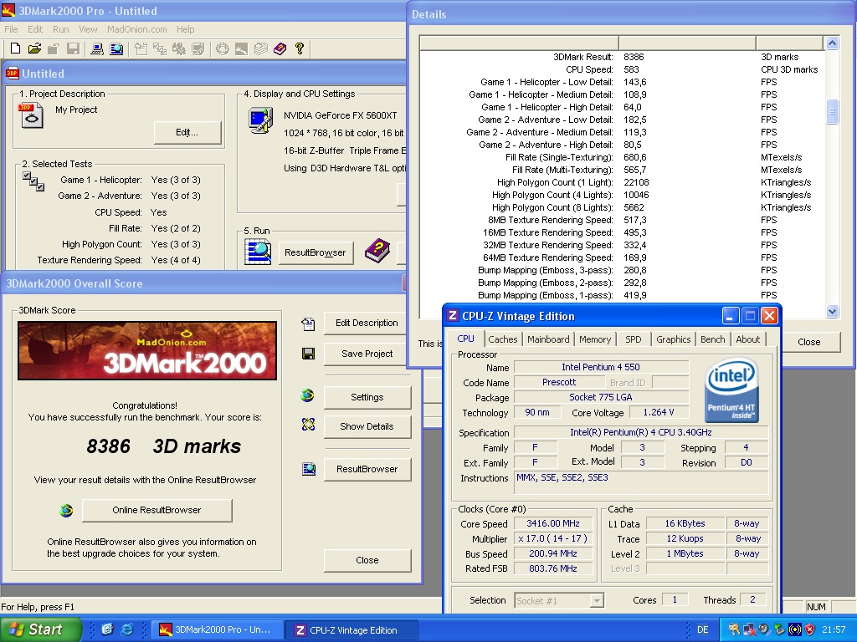Click ResultBrowser button in Run section
This screenshot has height=642, width=857.
pyautogui.click(x=316, y=252)
